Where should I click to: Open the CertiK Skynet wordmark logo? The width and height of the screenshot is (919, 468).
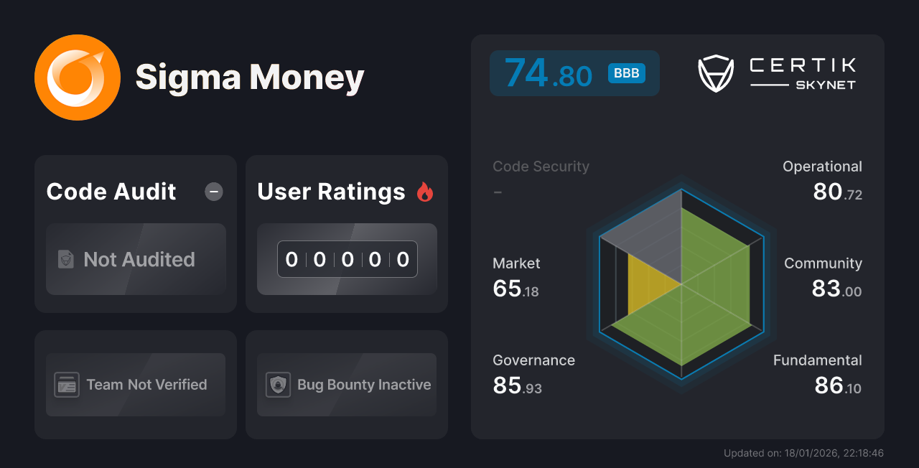[802, 72]
